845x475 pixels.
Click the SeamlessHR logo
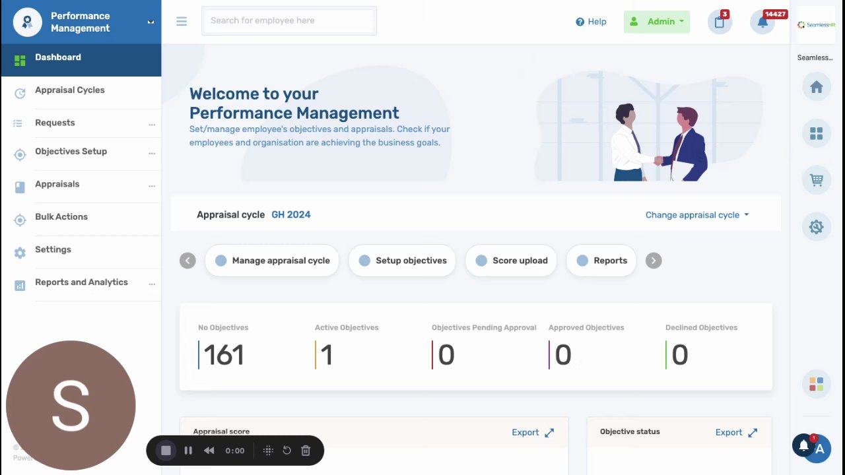click(815, 24)
